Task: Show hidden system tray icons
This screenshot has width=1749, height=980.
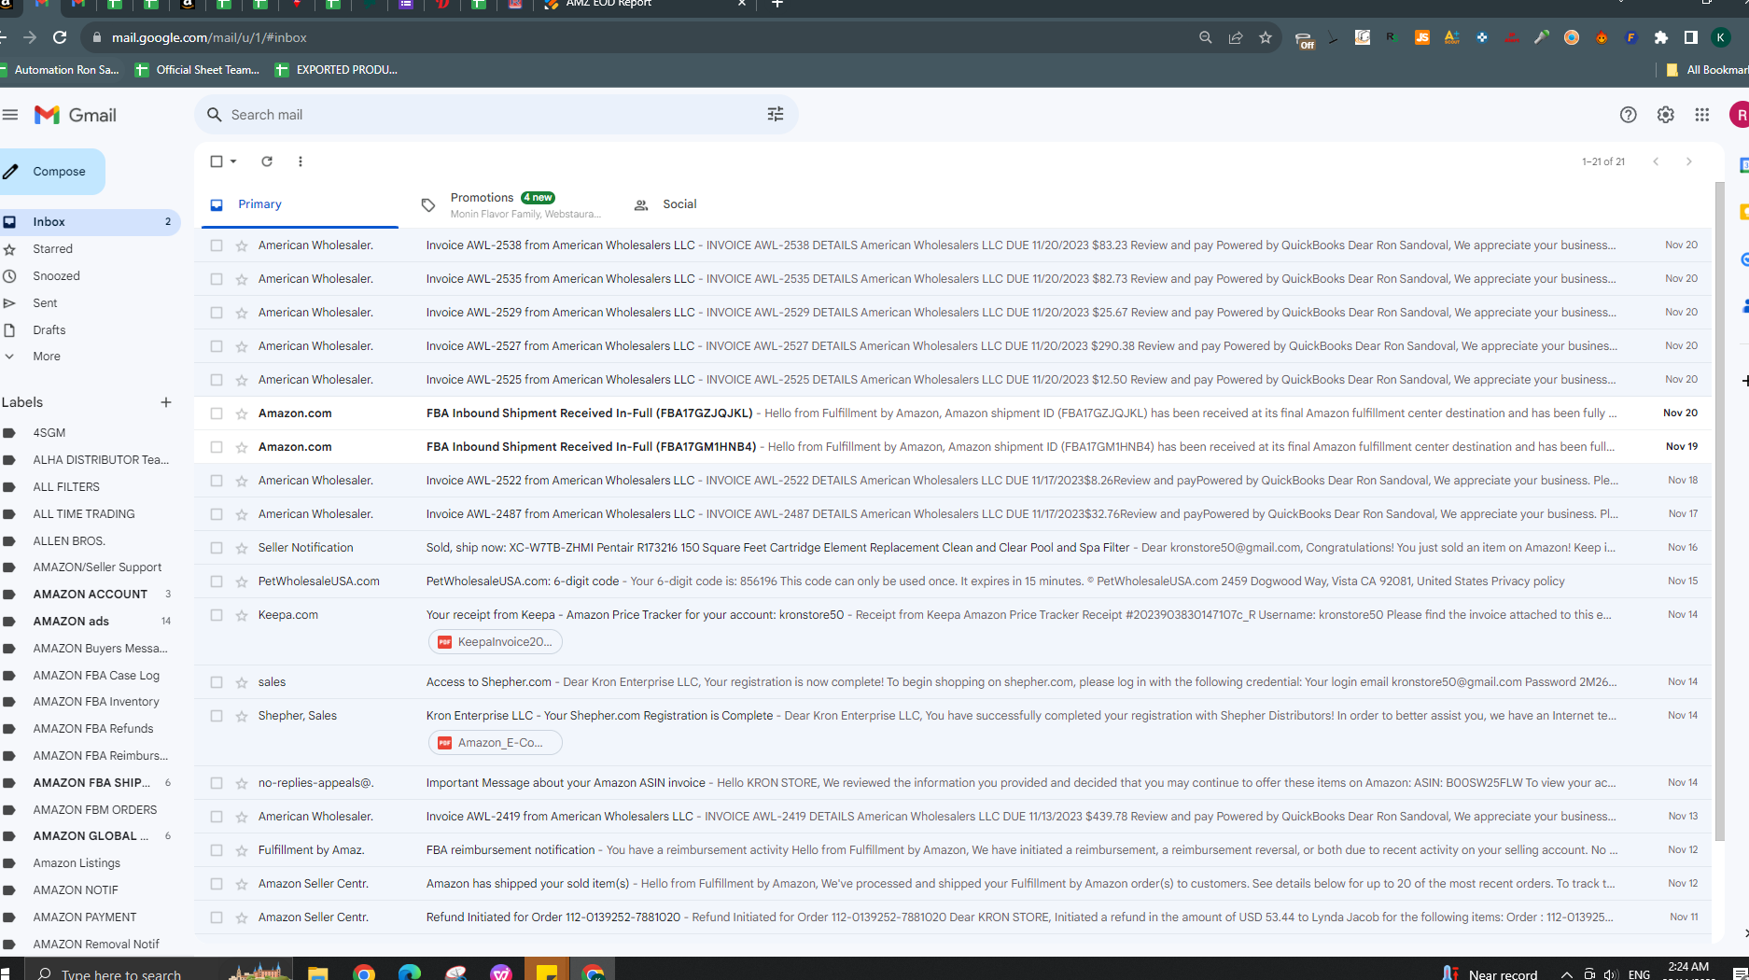Action: click(x=1566, y=974)
